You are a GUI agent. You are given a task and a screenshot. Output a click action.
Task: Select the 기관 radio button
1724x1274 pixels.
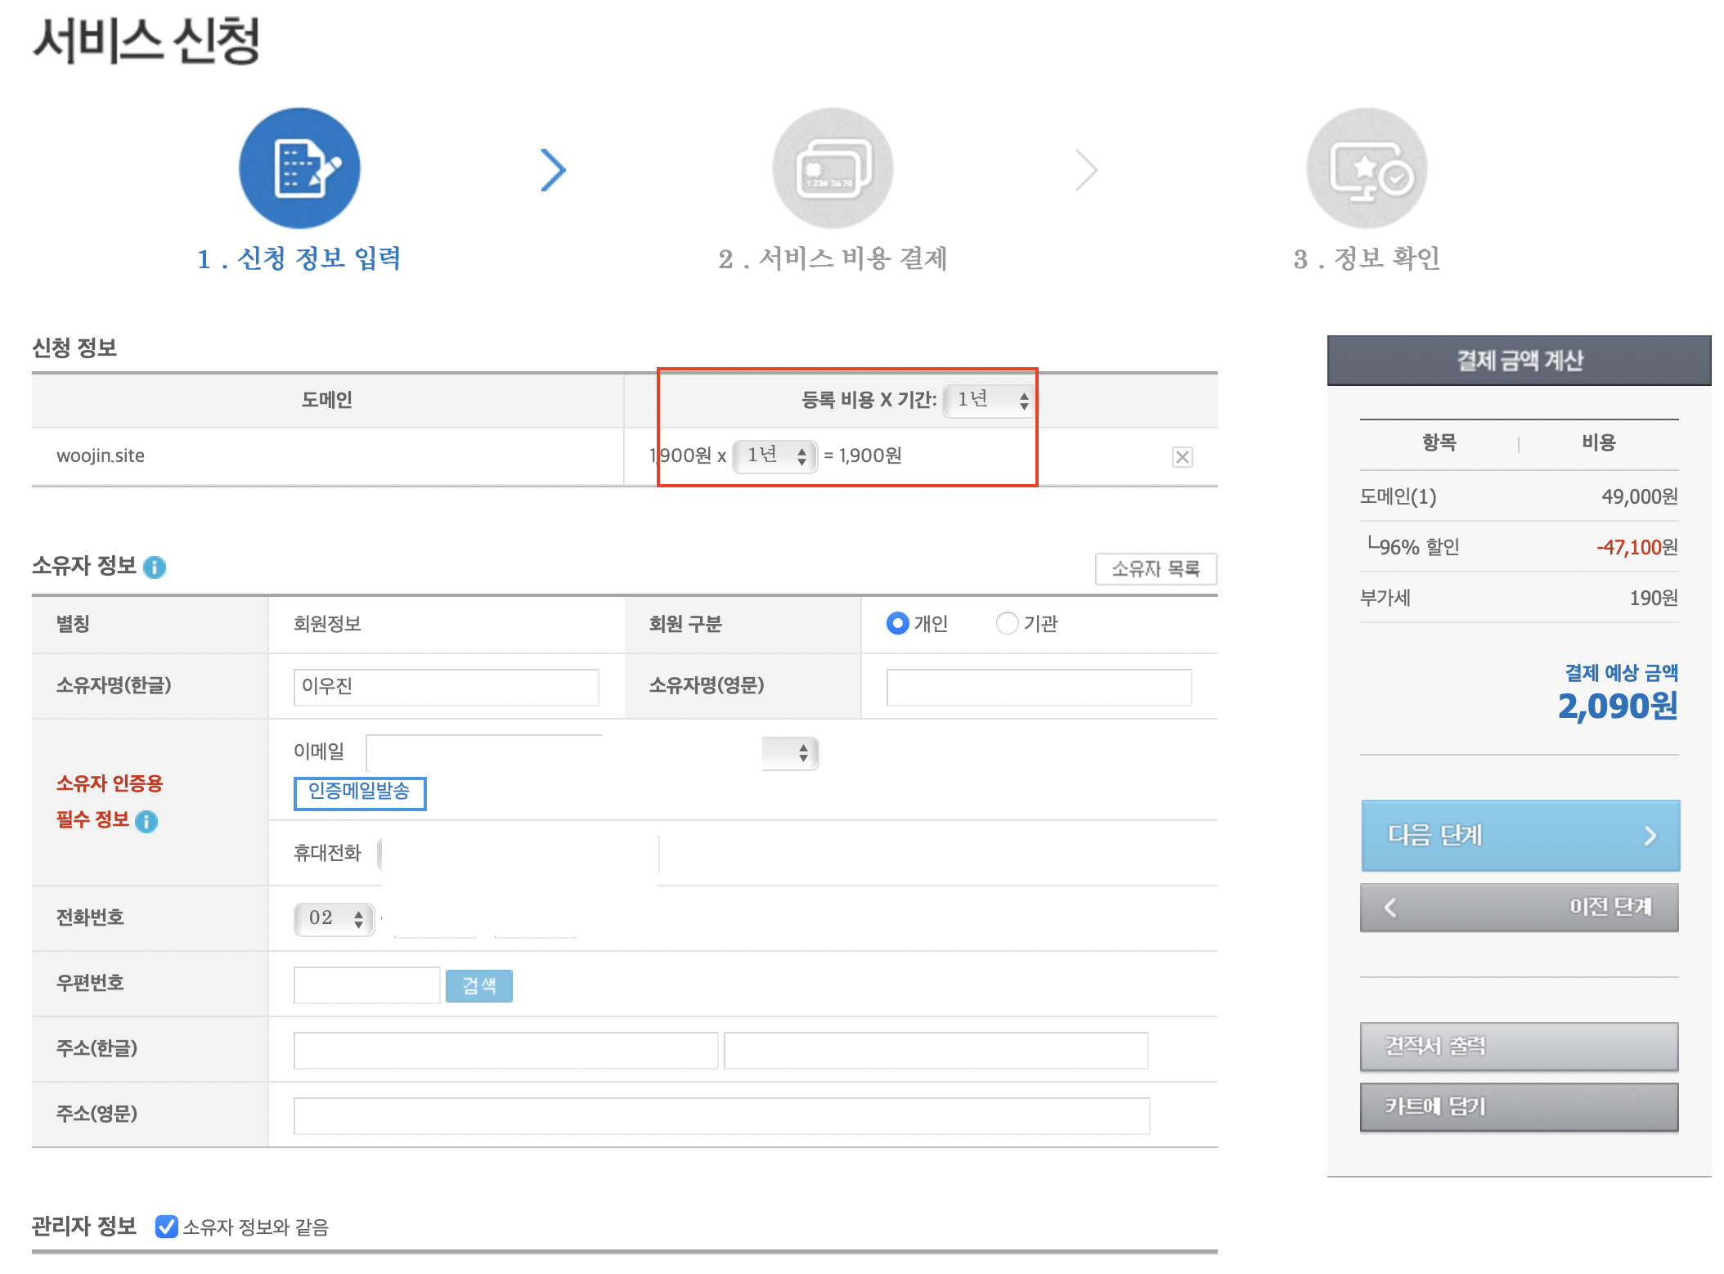tap(1007, 624)
